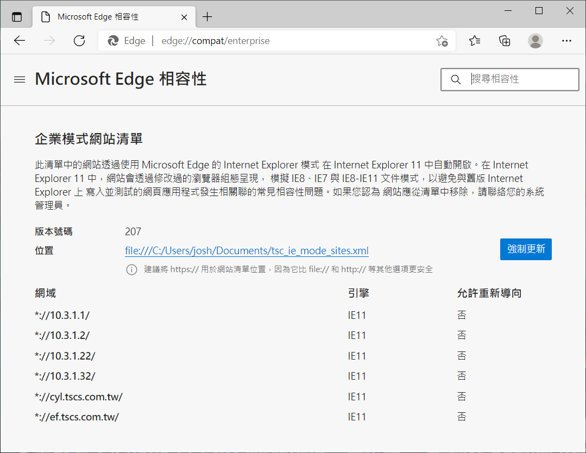Click the 強制更新 button

click(525, 249)
